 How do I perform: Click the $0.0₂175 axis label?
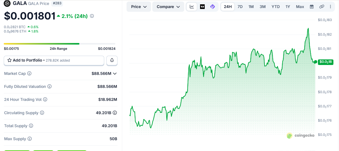(x=325, y=135)
